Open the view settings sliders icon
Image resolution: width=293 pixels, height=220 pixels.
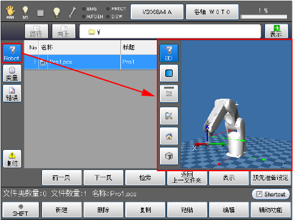(169, 93)
